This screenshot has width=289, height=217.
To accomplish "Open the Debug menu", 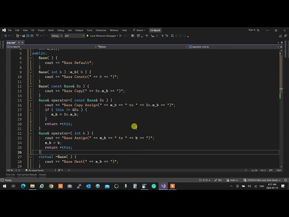I will click(x=61, y=30).
